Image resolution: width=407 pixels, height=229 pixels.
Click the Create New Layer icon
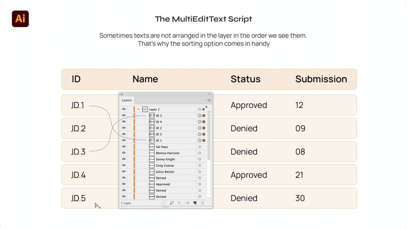click(x=195, y=203)
